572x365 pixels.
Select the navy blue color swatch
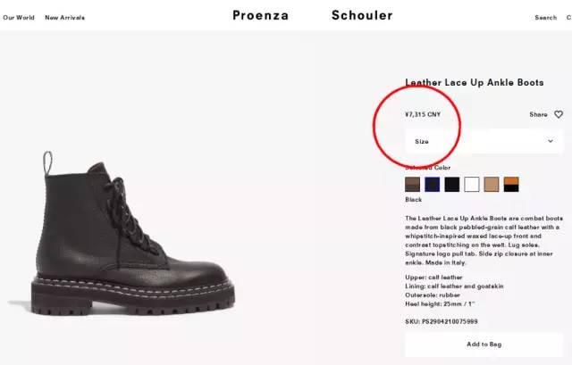pyautogui.click(x=433, y=185)
